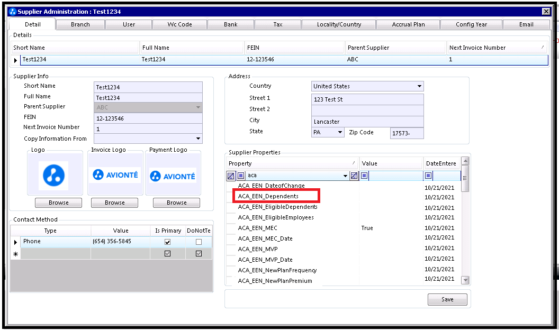
Task: Open the Accrual Plan tab
Action: click(x=408, y=24)
